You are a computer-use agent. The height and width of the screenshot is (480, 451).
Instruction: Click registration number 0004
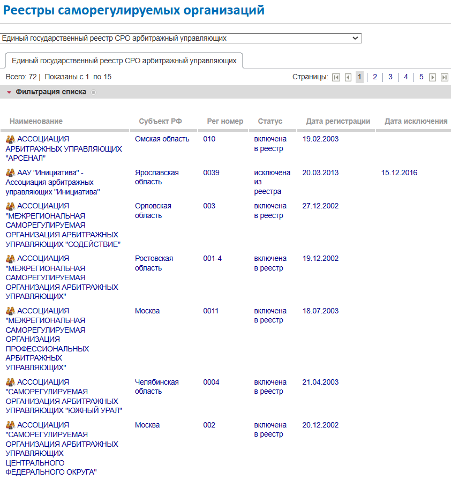tap(211, 382)
